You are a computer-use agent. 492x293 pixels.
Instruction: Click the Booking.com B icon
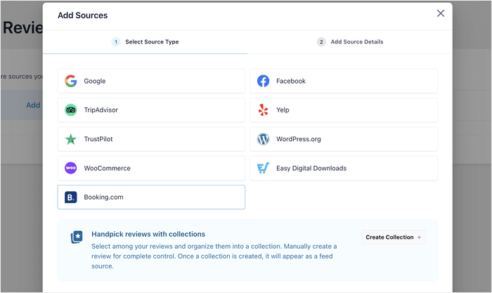pyautogui.click(x=71, y=197)
